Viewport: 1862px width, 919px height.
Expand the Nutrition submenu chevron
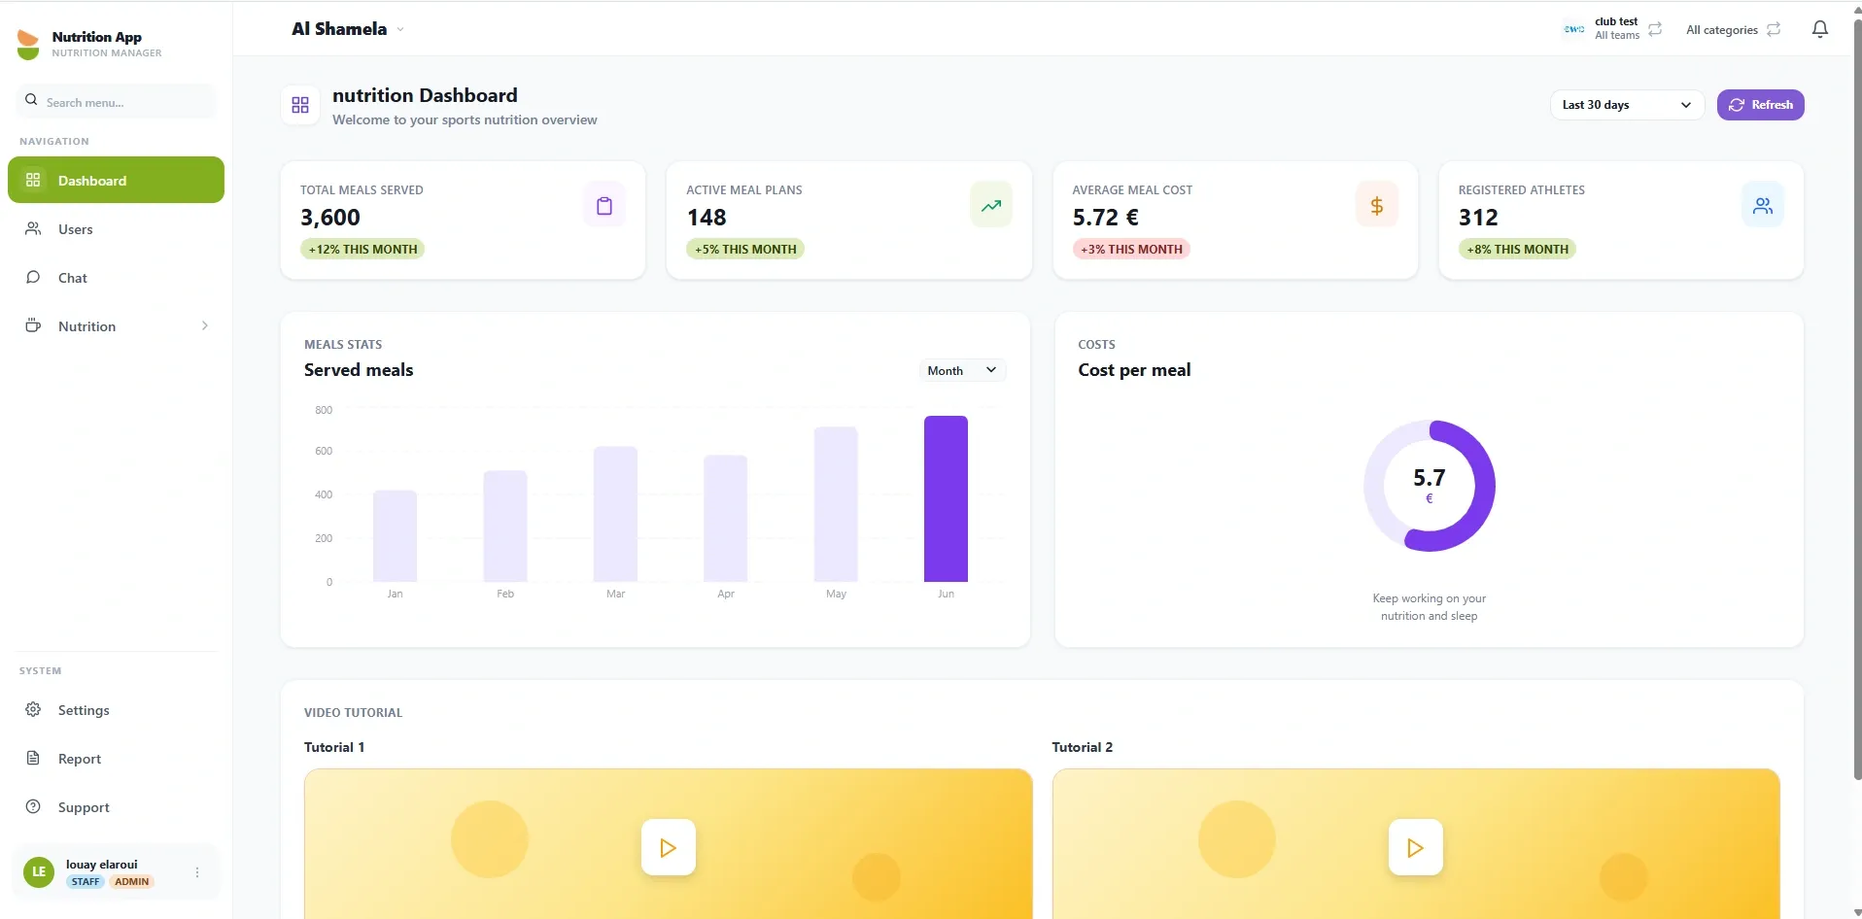(204, 325)
